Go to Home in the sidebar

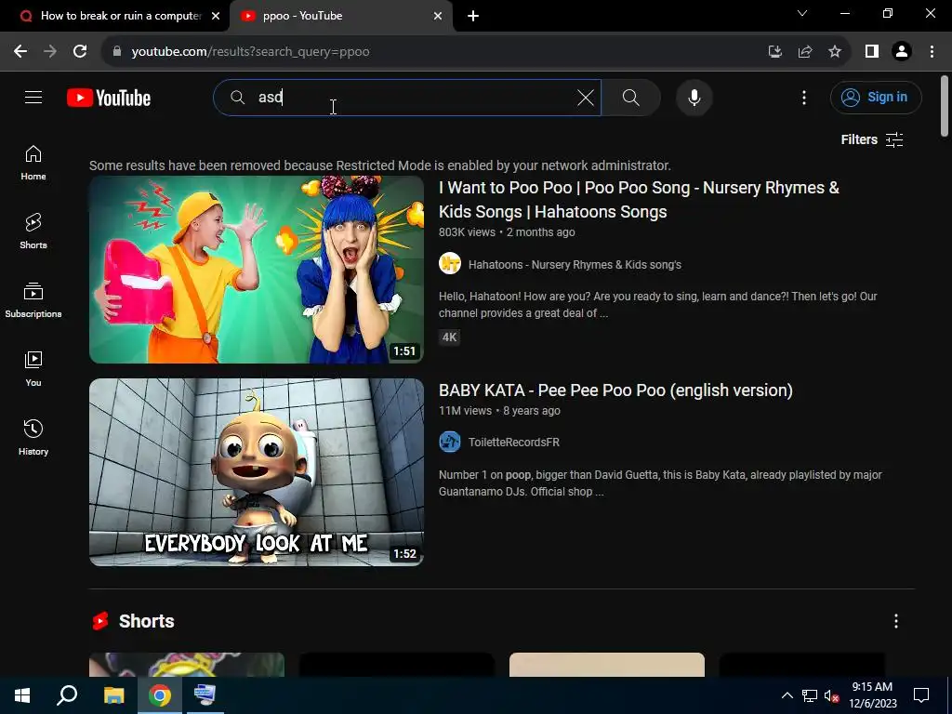[x=33, y=163]
